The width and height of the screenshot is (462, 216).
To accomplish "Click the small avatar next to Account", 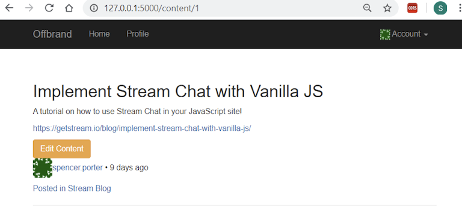I will point(385,34).
